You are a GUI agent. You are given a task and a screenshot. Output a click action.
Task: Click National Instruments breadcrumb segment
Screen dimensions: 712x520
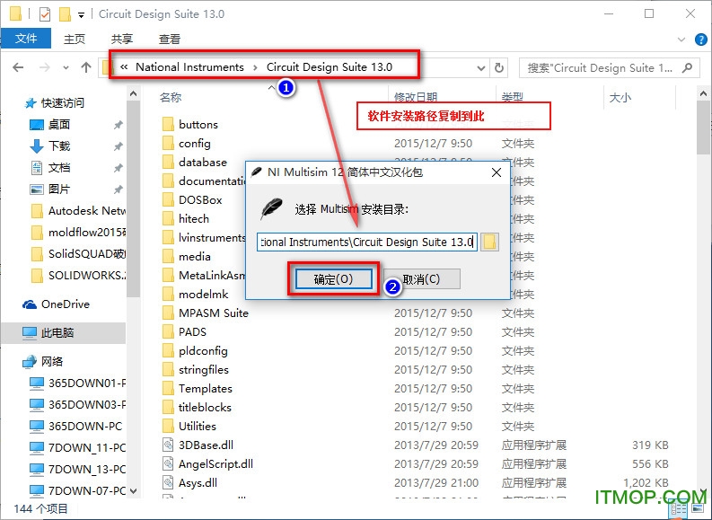click(189, 67)
